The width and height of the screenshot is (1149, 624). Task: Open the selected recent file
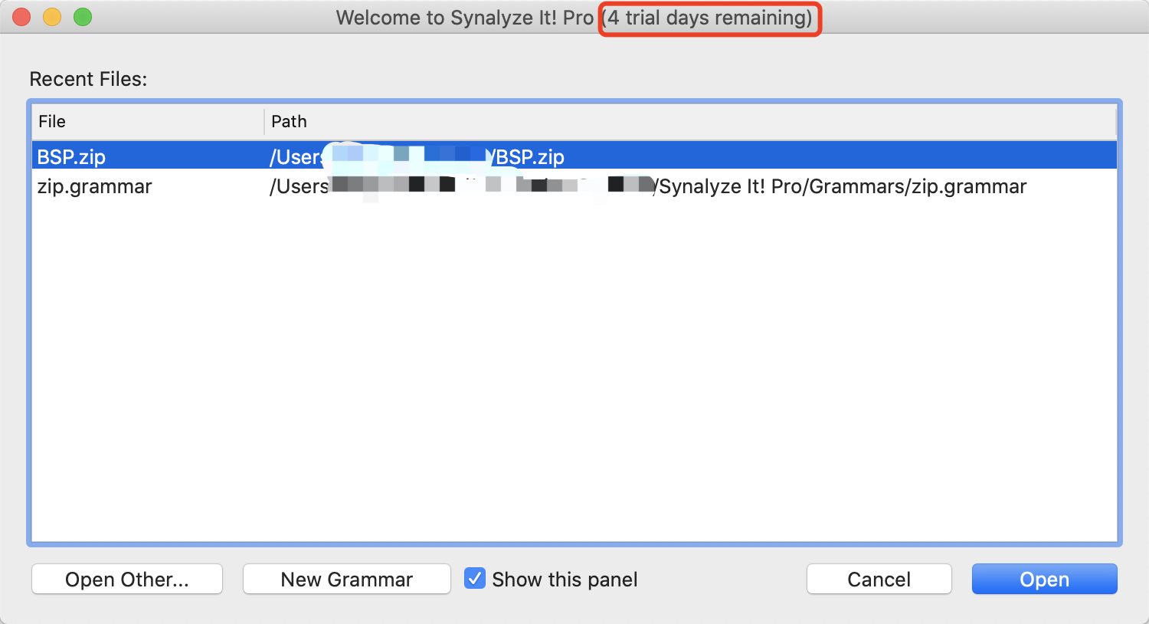click(x=1044, y=580)
